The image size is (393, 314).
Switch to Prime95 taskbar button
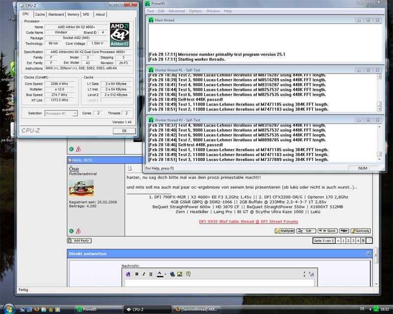[x=98, y=309]
